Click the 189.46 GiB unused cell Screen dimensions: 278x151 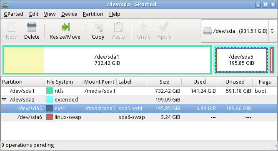point(239,108)
